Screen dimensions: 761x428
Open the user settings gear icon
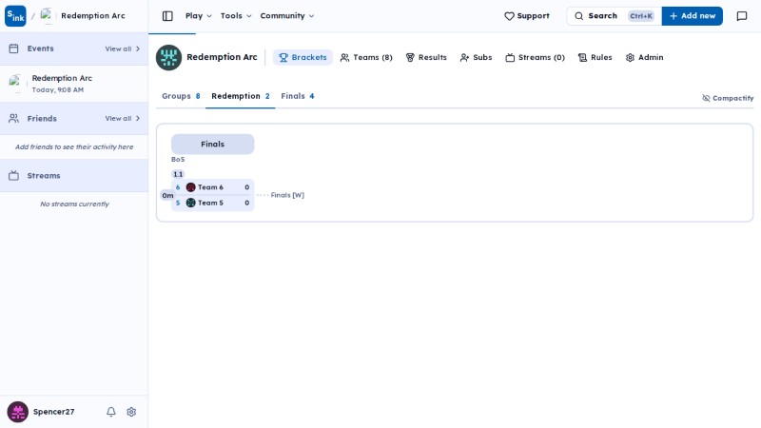[x=131, y=412]
